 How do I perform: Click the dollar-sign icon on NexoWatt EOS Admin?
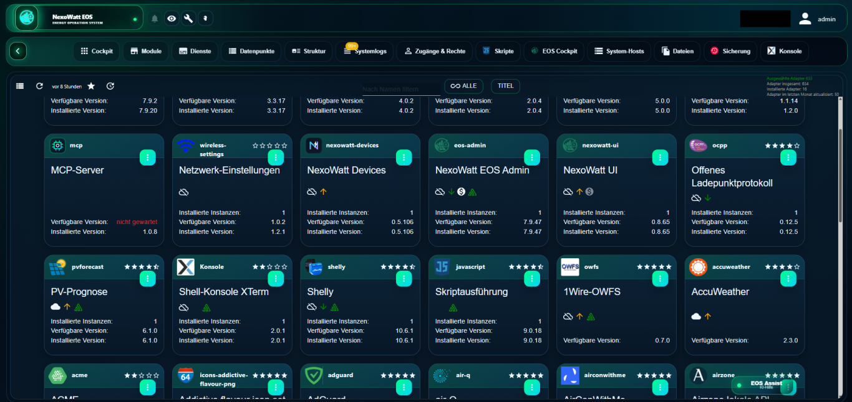[x=462, y=192]
